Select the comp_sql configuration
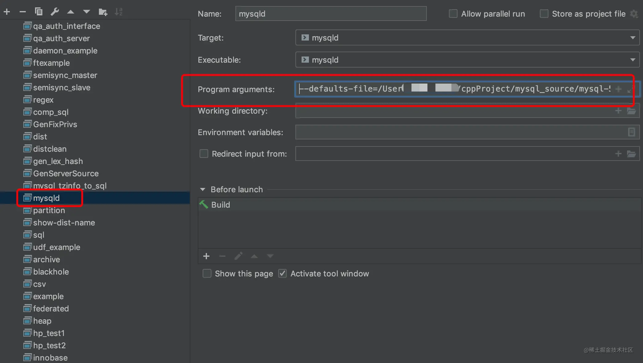The width and height of the screenshot is (643, 363). (x=51, y=112)
